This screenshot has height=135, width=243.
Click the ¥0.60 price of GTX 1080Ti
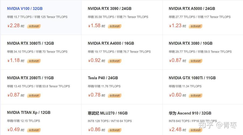175,95
